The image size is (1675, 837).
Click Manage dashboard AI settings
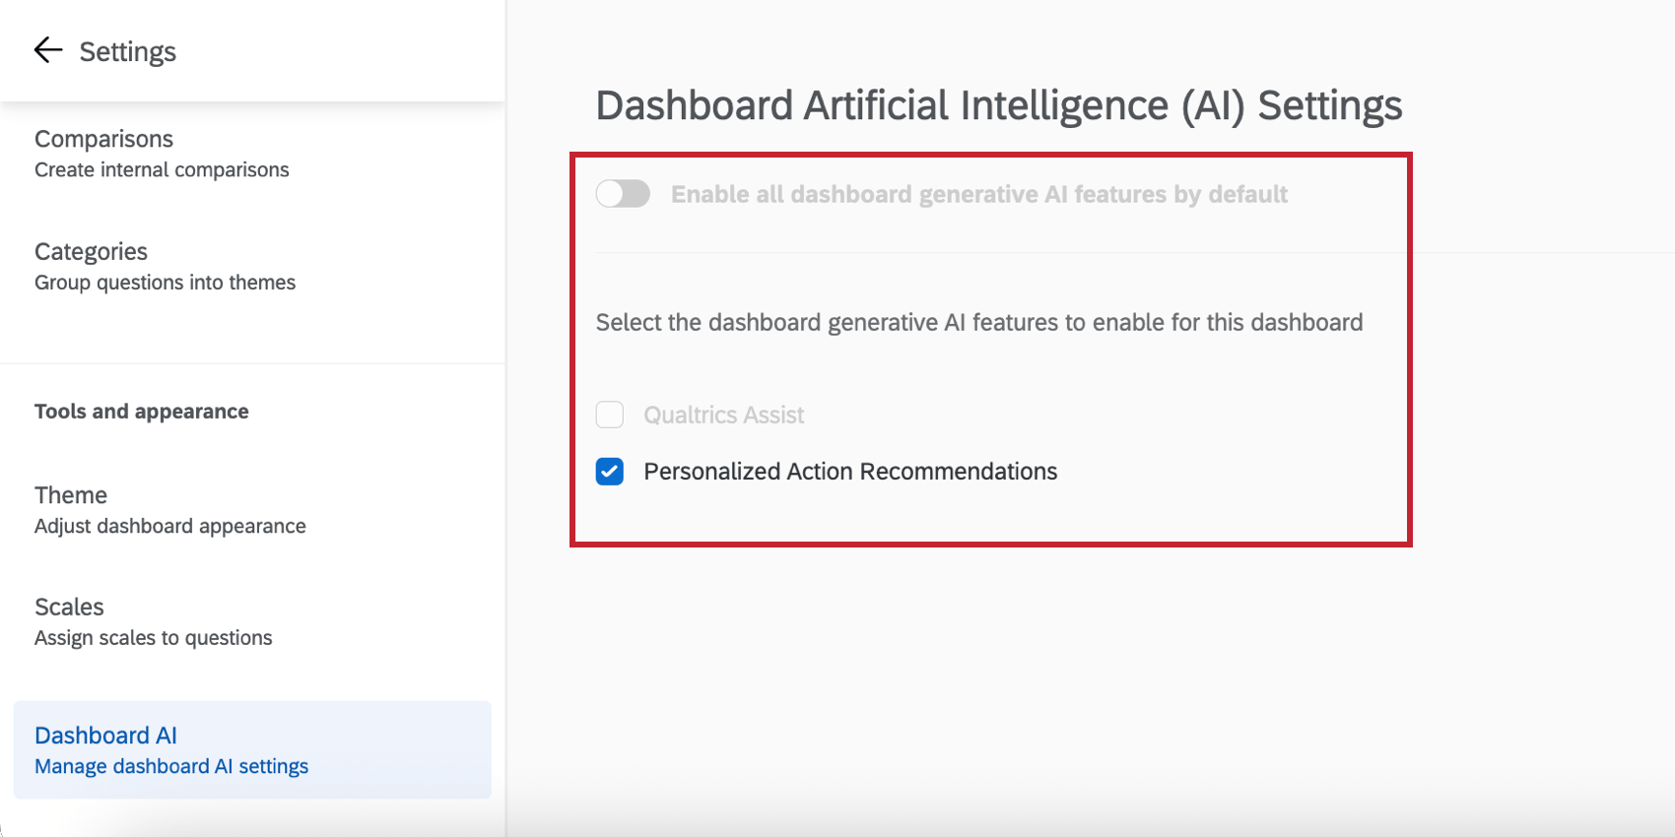pos(171,765)
